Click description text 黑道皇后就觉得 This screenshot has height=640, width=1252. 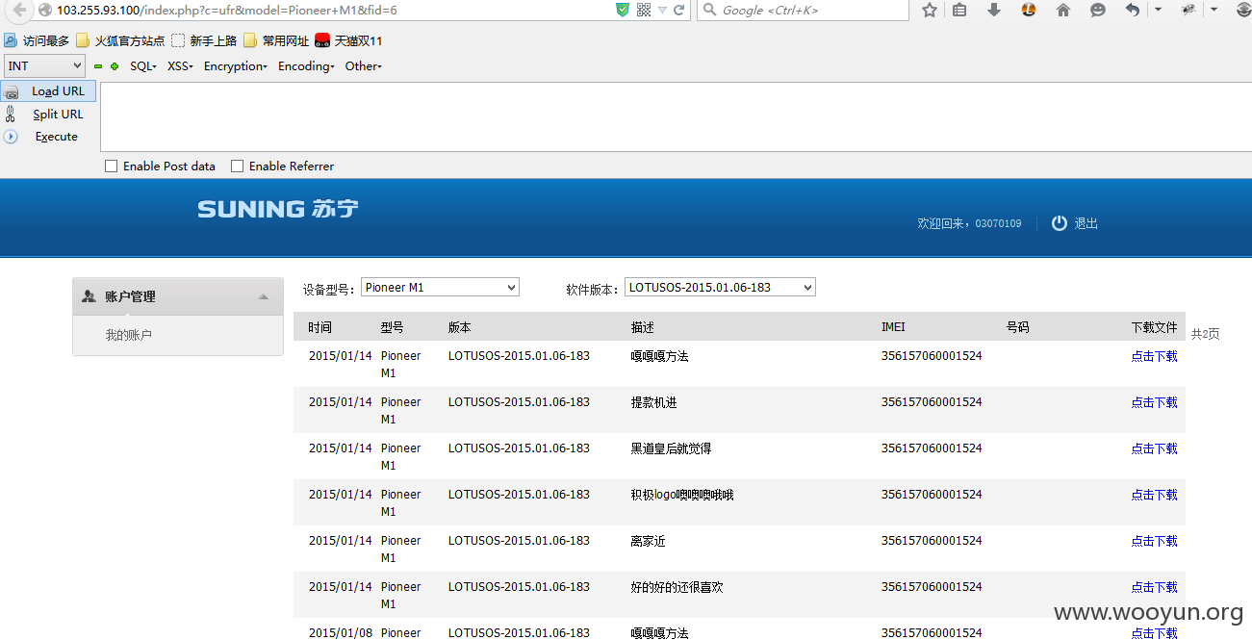pyautogui.click(x=671, y=448)
